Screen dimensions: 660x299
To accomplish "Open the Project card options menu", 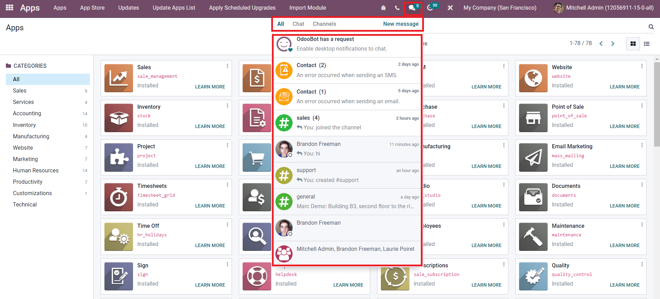I will 227,145.
